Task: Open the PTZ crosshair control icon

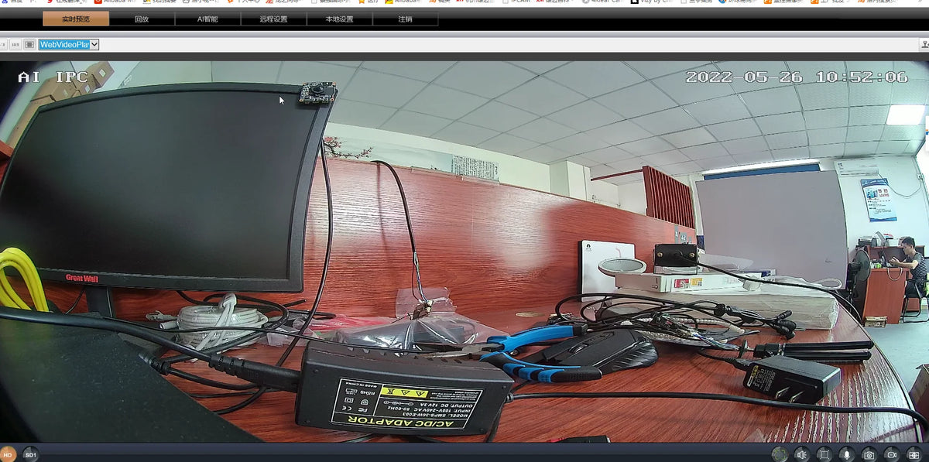Action: pyautogui.click(x=914, y=455)
